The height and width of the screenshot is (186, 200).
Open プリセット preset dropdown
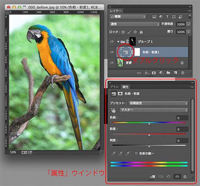click(x=158, y=103)
